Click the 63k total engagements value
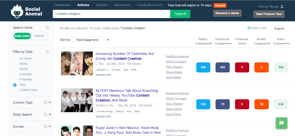 point(281,104)
